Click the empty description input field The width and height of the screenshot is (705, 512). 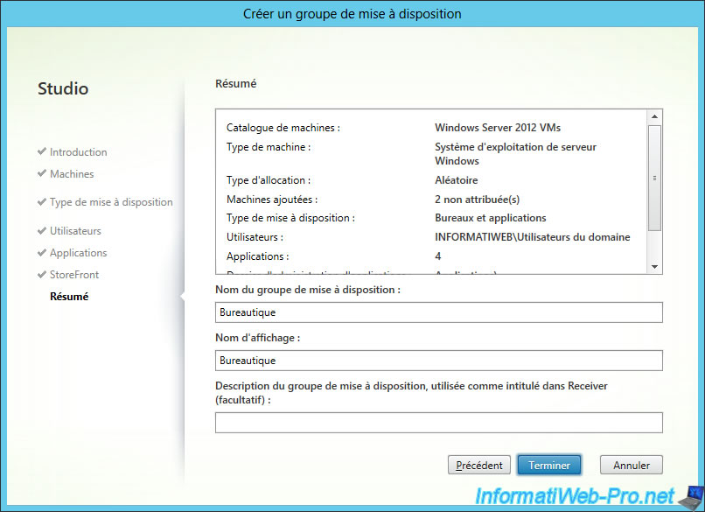tap(439, 423)
